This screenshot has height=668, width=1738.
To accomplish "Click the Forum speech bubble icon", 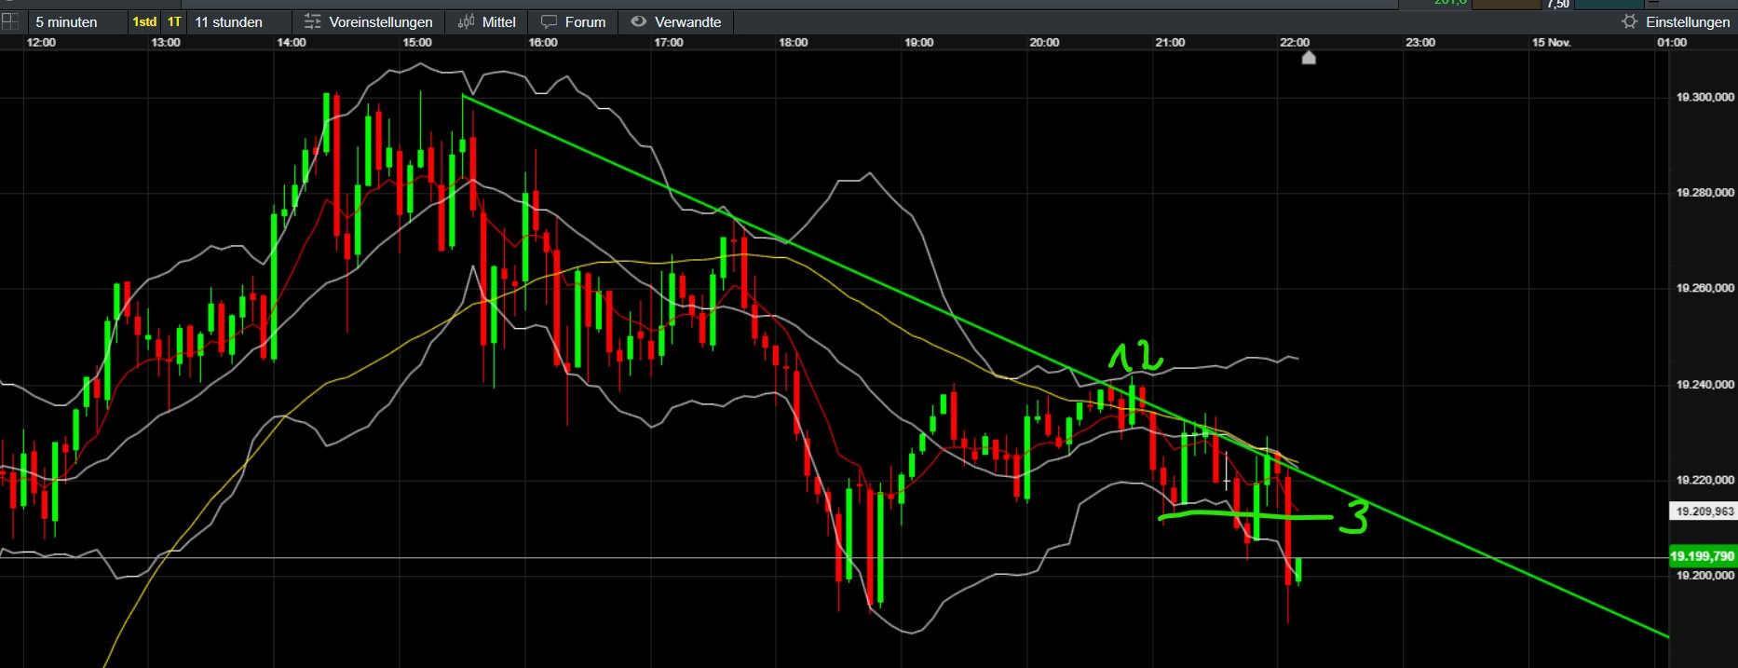I will pyautogui.click(x=550, y=21).
